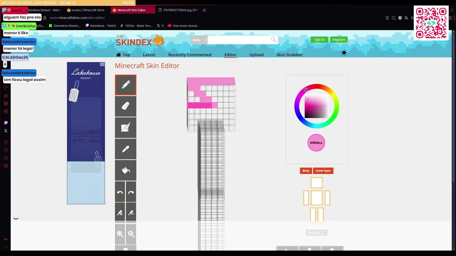Toggle dark mode sun icon
Screen dimensions: 456x256
(x=344, y=53)
